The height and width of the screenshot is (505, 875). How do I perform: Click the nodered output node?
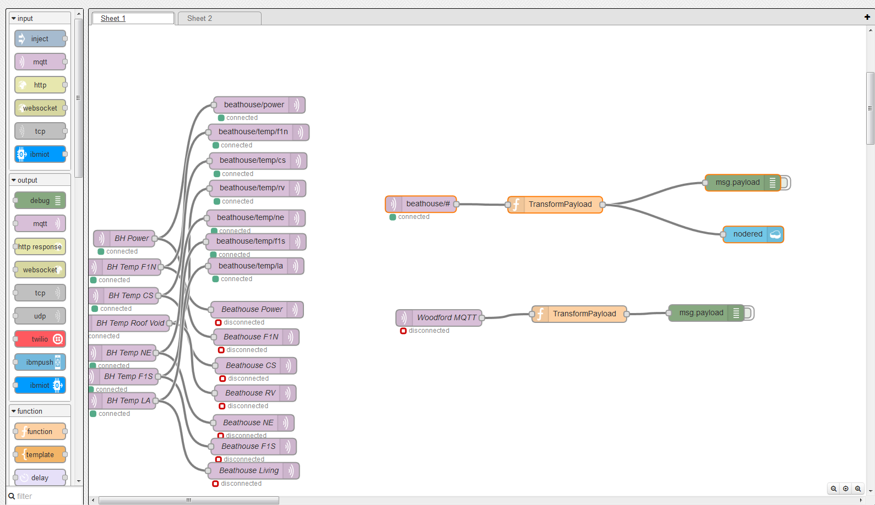click(753, 234)
